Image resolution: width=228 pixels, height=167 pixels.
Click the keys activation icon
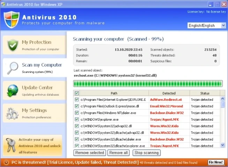[10, 145]
